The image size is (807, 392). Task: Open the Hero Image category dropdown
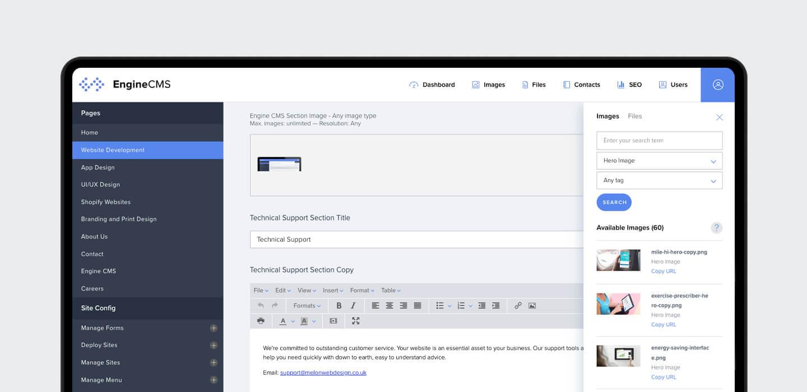pos(659,161)
